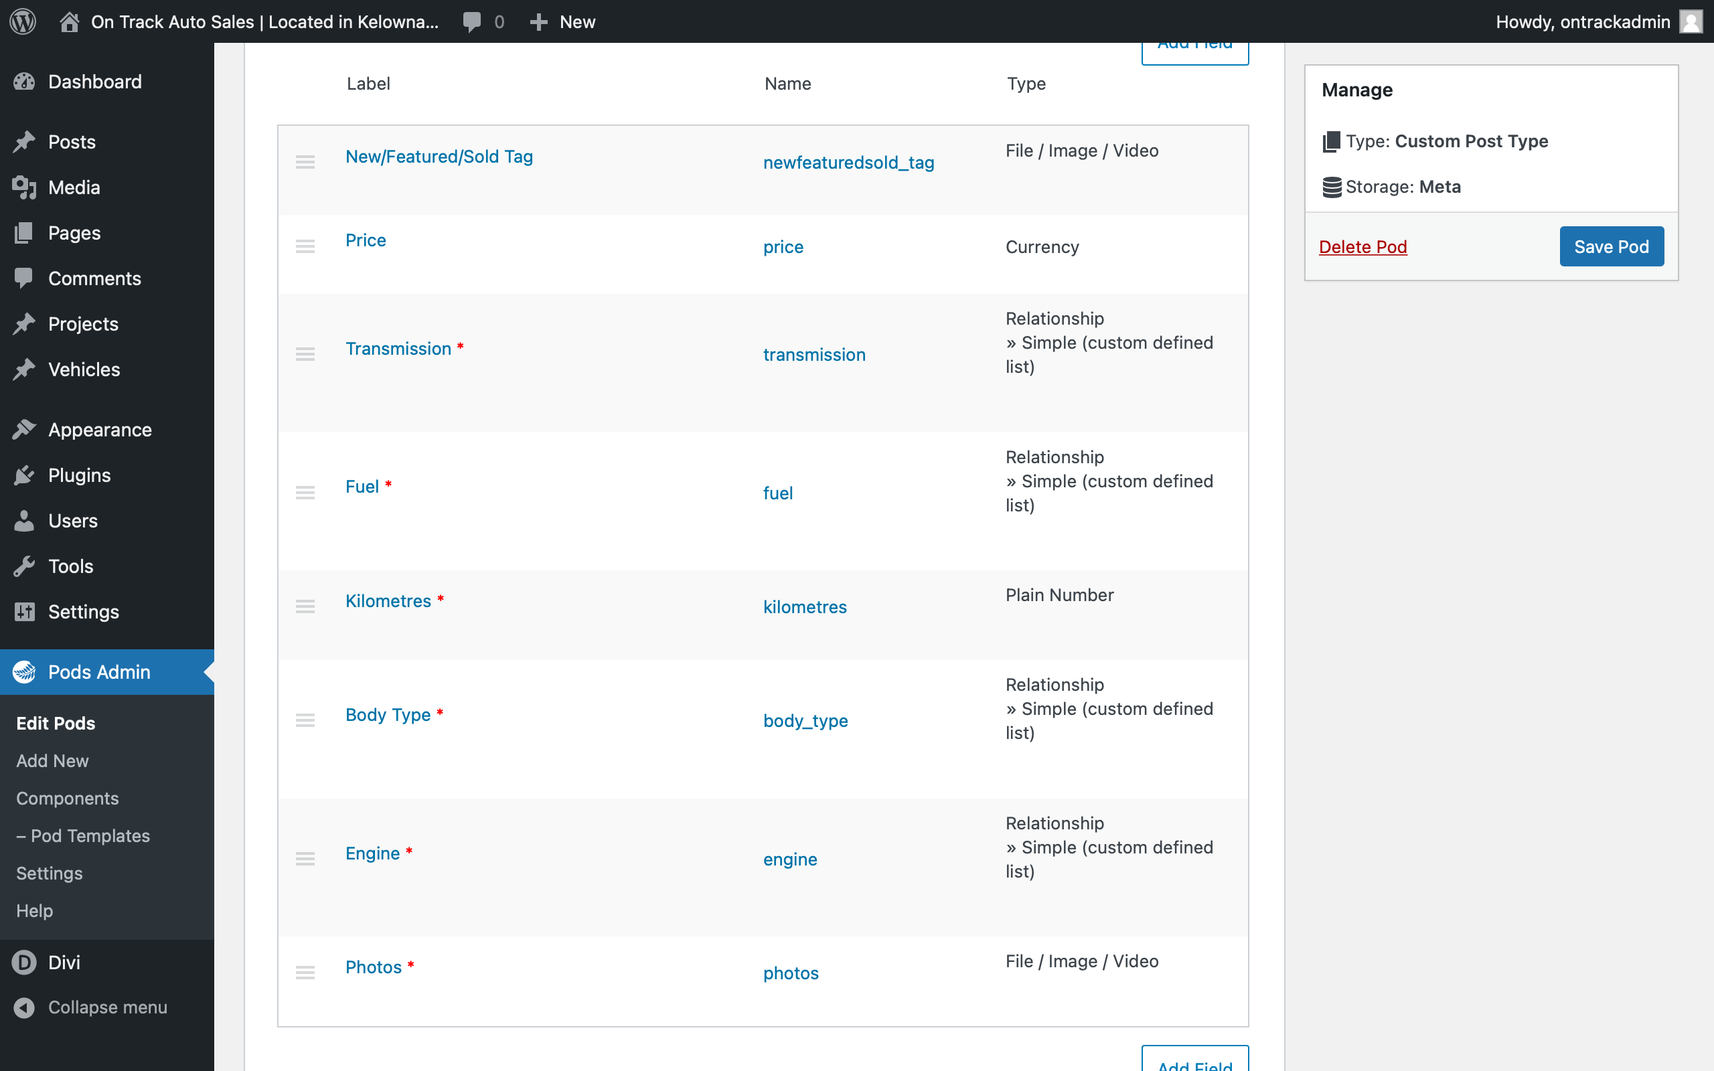Open Divi from the sidebar icon
The image size is (1714, 1071).
coord(25,962)
